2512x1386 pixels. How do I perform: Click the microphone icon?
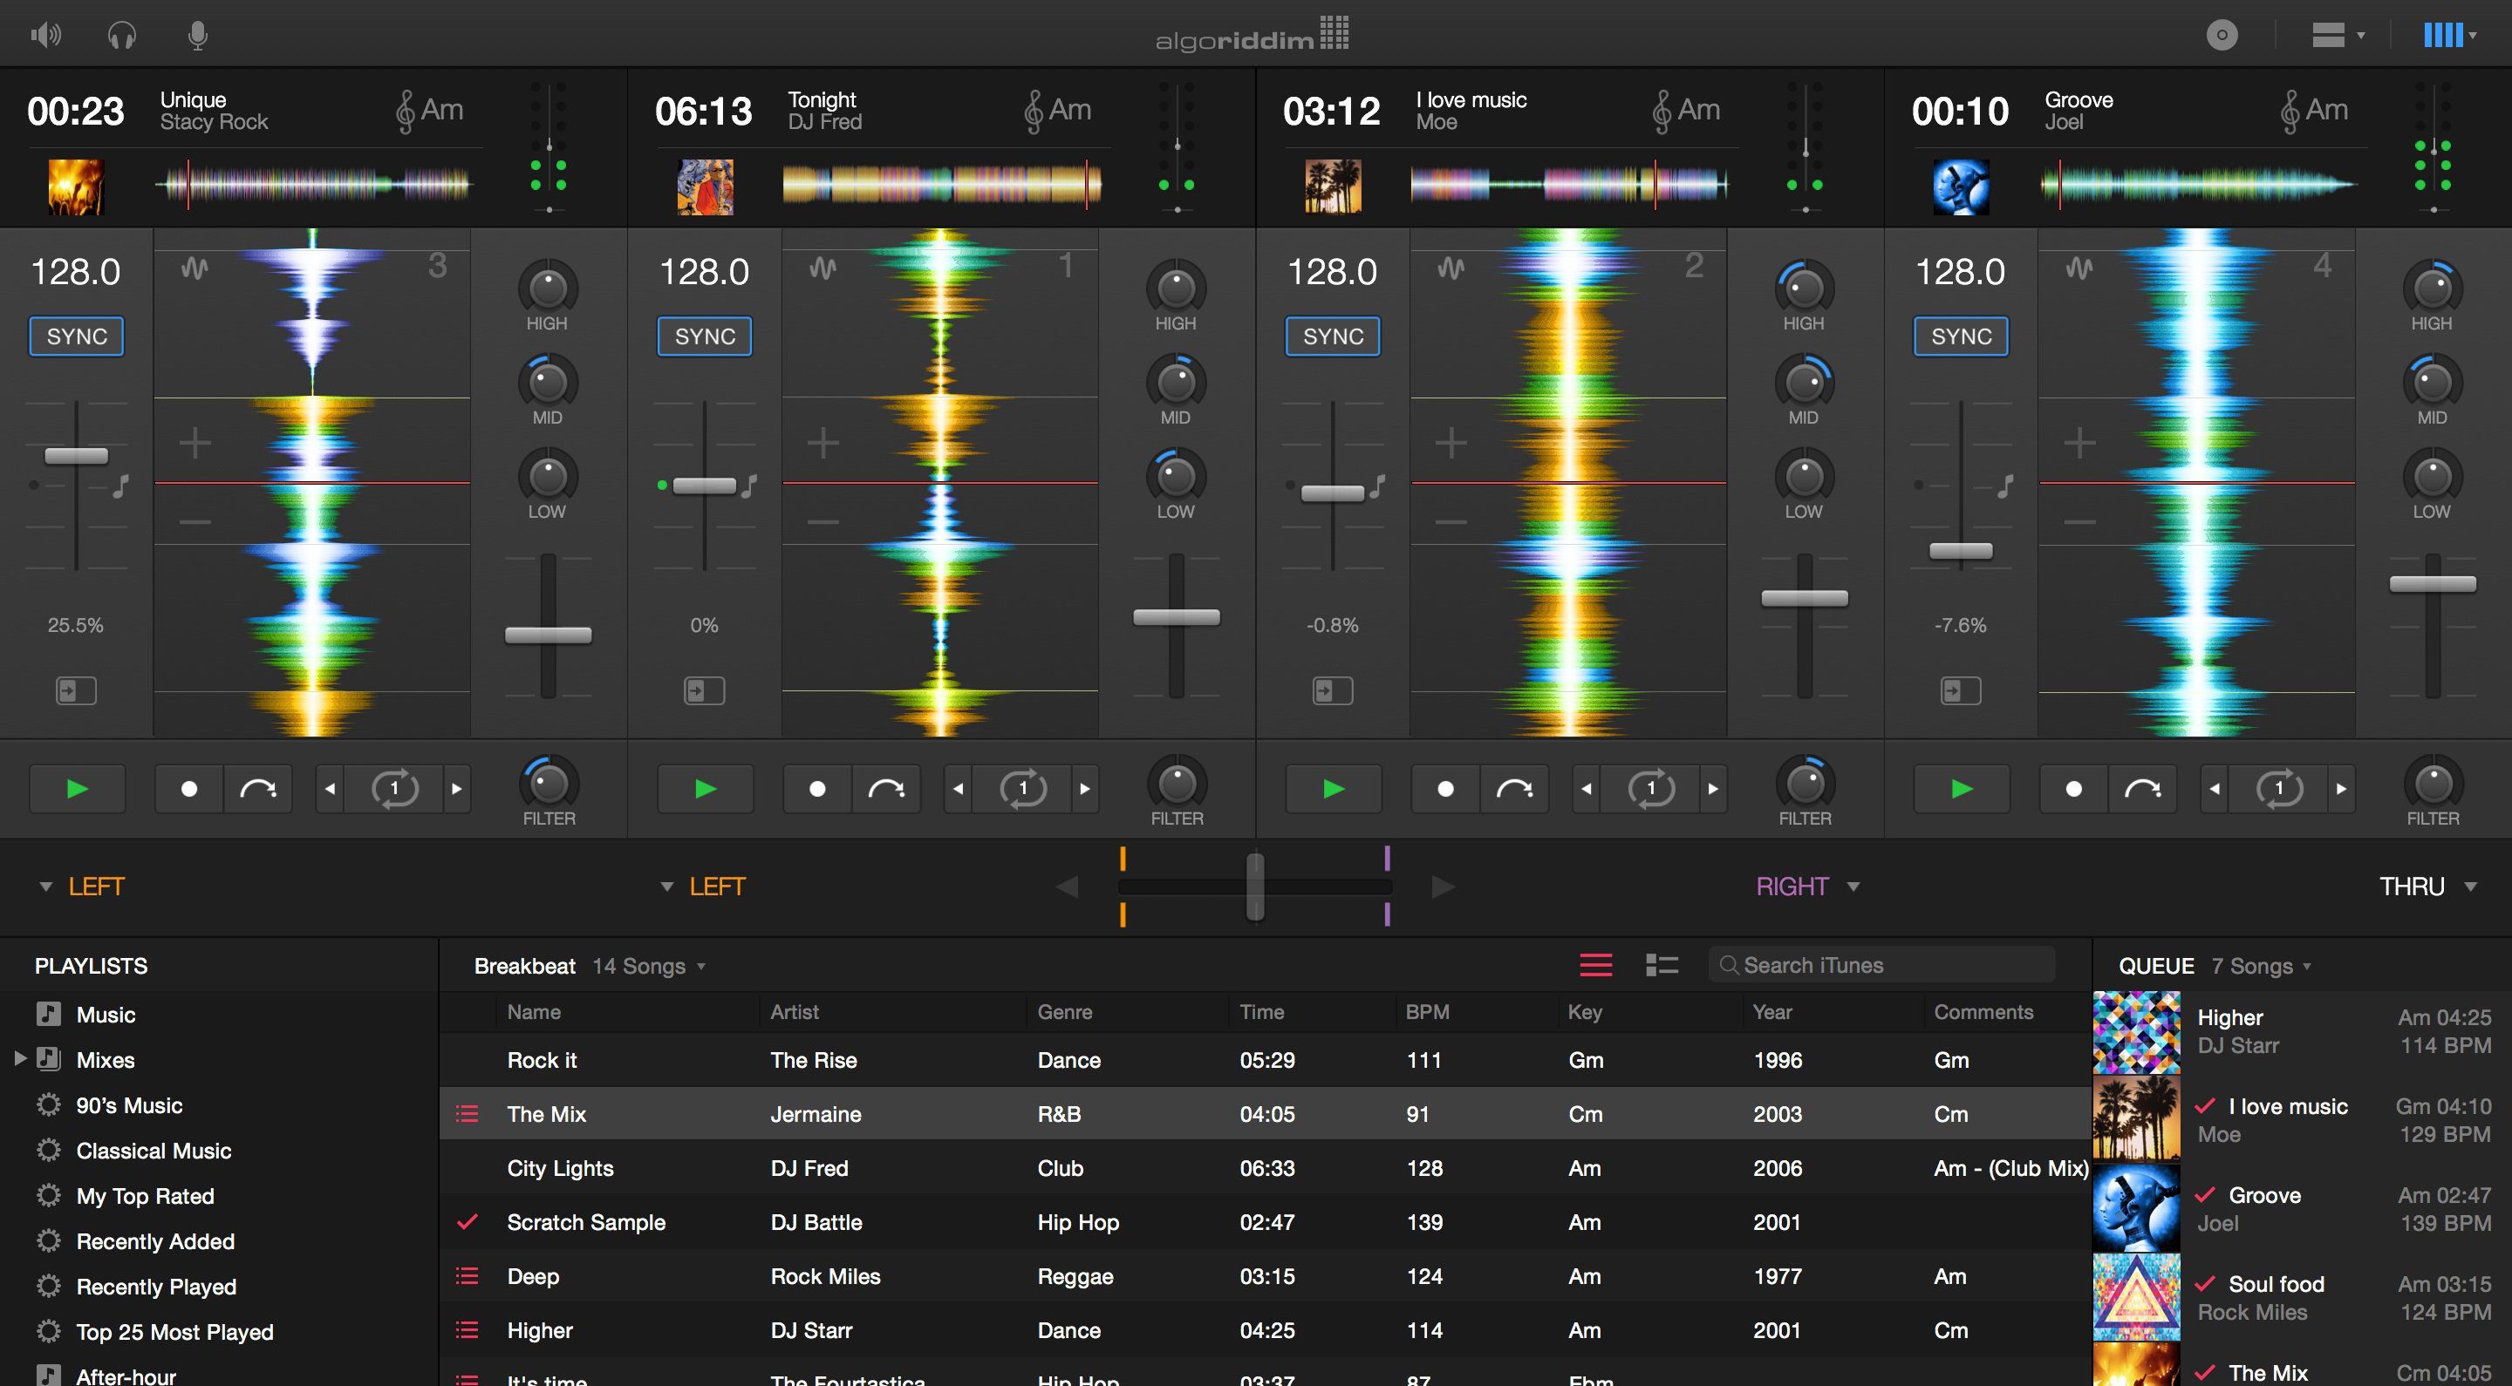click(198, 36)
